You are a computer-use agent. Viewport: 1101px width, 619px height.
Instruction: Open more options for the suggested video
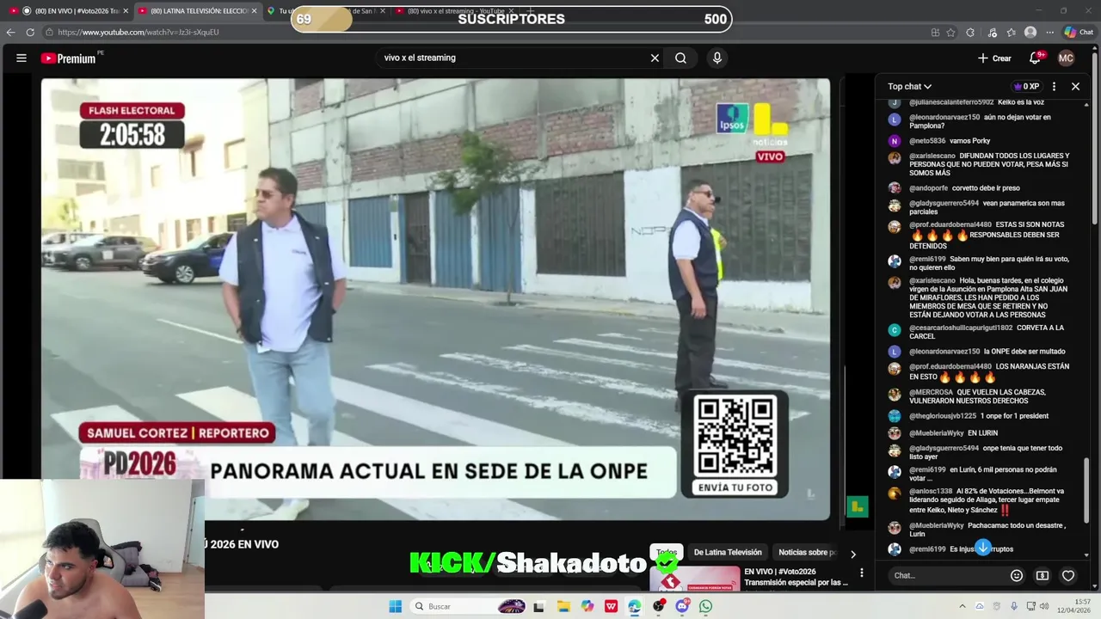click(862, 572)
